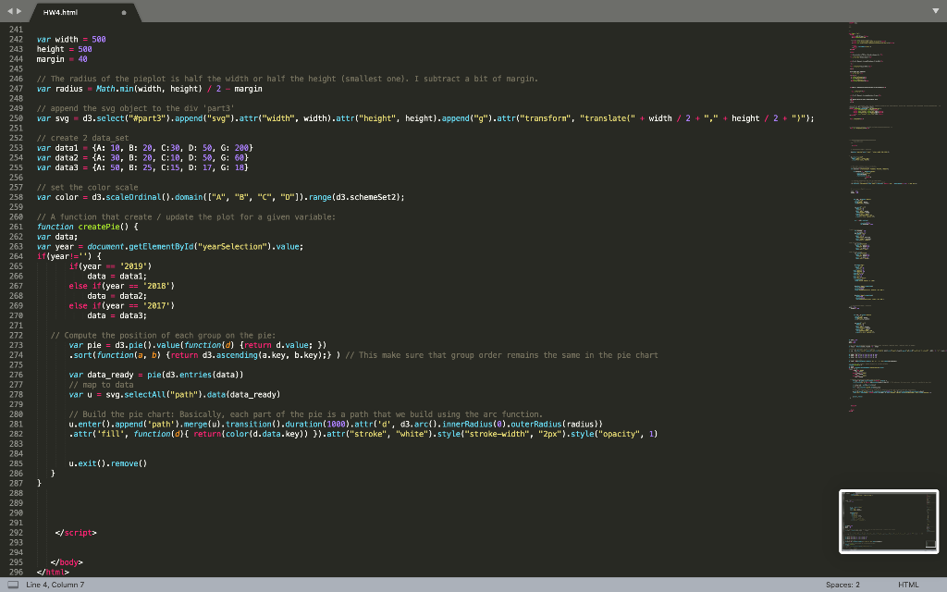Viewport: 947px width, 592px height.
Task: Click "scaleOrdinal" in the color line
Action: [x=133, y=197]
